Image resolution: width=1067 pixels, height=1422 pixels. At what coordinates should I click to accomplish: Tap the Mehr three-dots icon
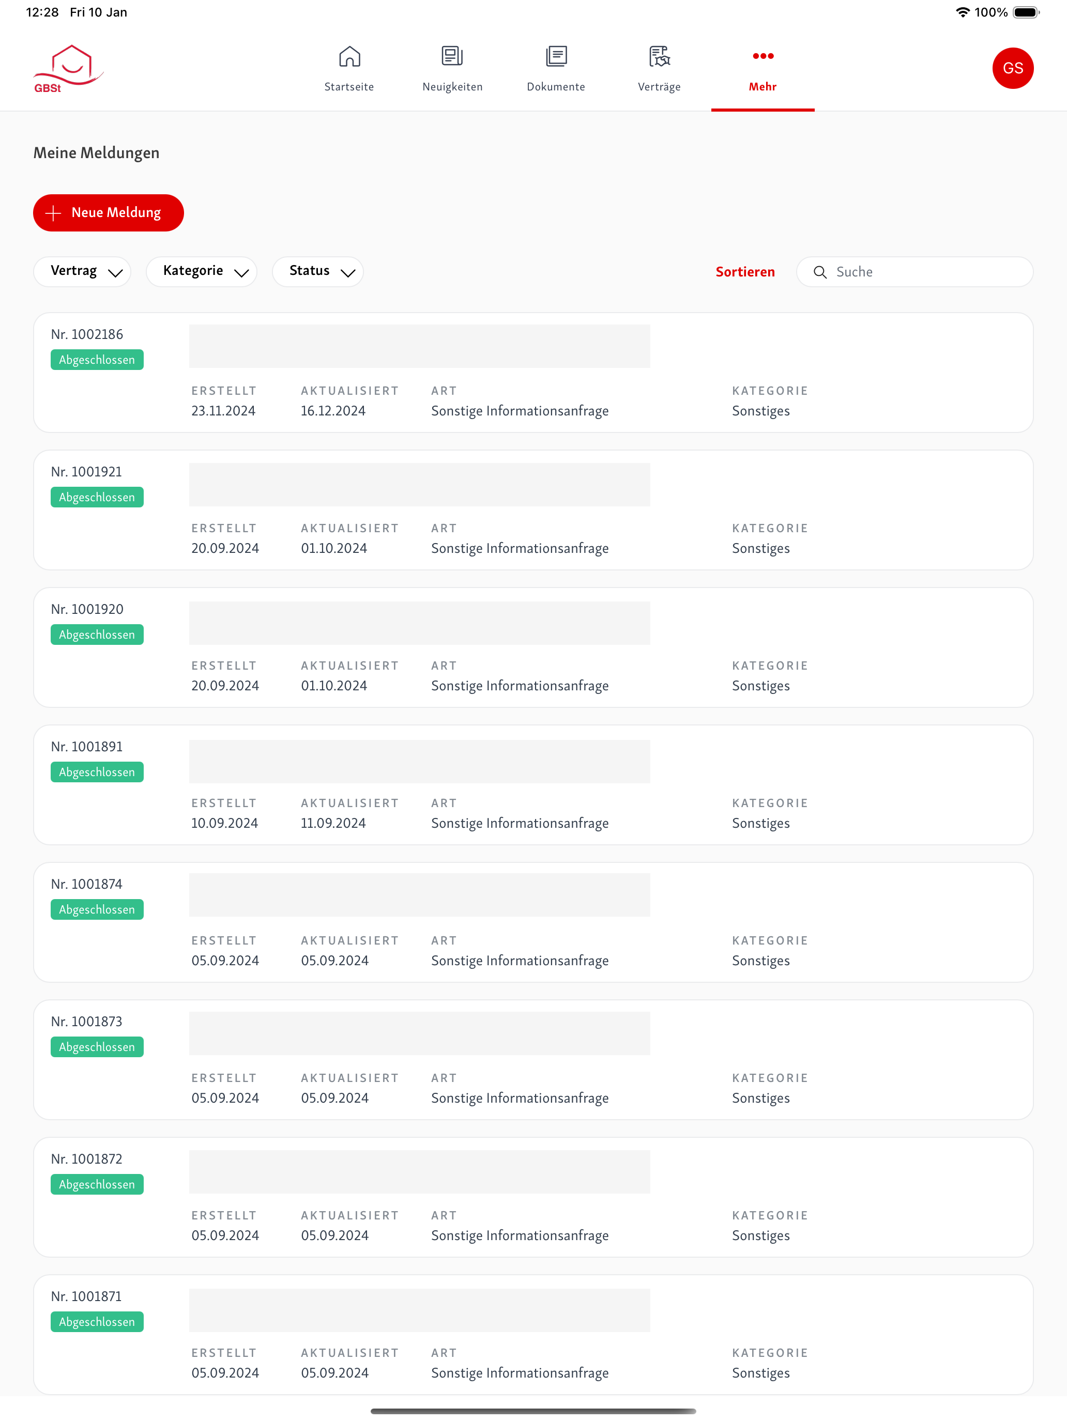click(763, 56)
